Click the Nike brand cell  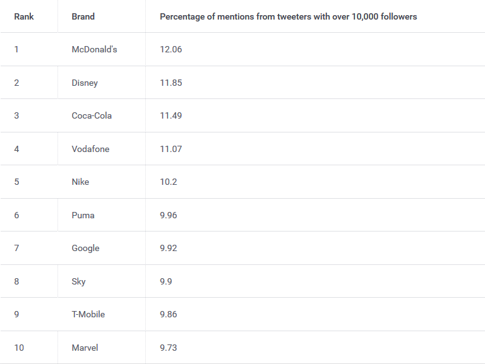pos(80,182)
